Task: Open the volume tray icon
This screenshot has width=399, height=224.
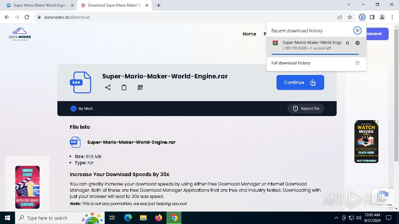Action: click(x=359, y=218)
